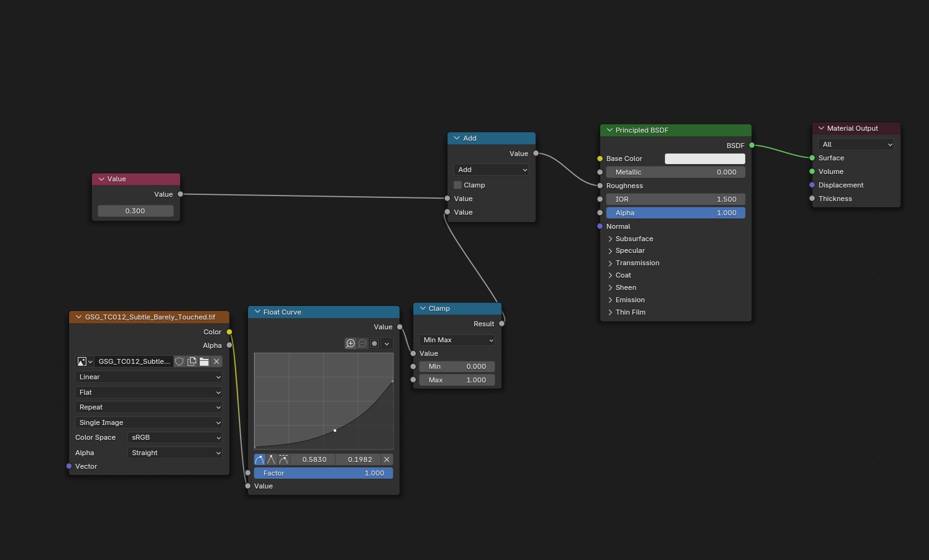Delete the selected curve point
Screen dimensions: 929x560
(387, 459)
